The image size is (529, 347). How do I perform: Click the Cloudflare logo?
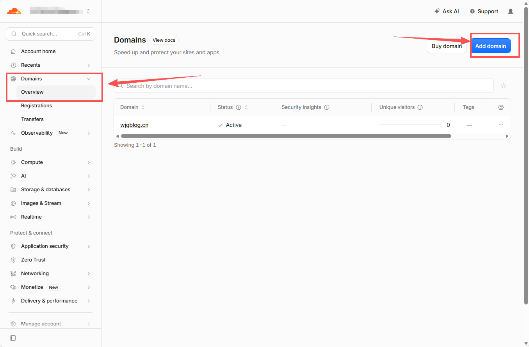[14, 11]
